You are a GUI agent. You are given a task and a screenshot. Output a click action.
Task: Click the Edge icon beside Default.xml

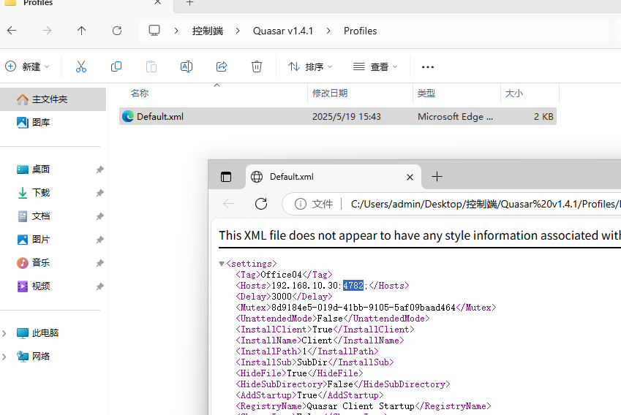127,116
